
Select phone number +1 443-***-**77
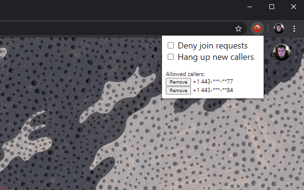click(x=213, y=82)
